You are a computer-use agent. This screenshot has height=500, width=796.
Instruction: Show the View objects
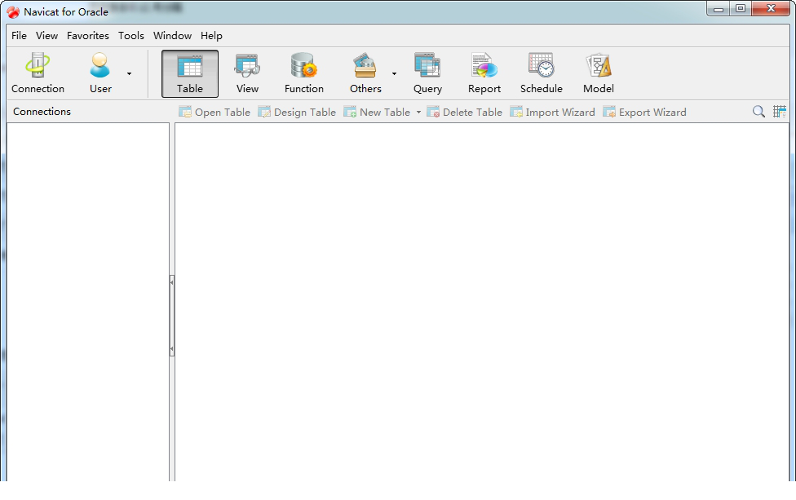(247, 73)
